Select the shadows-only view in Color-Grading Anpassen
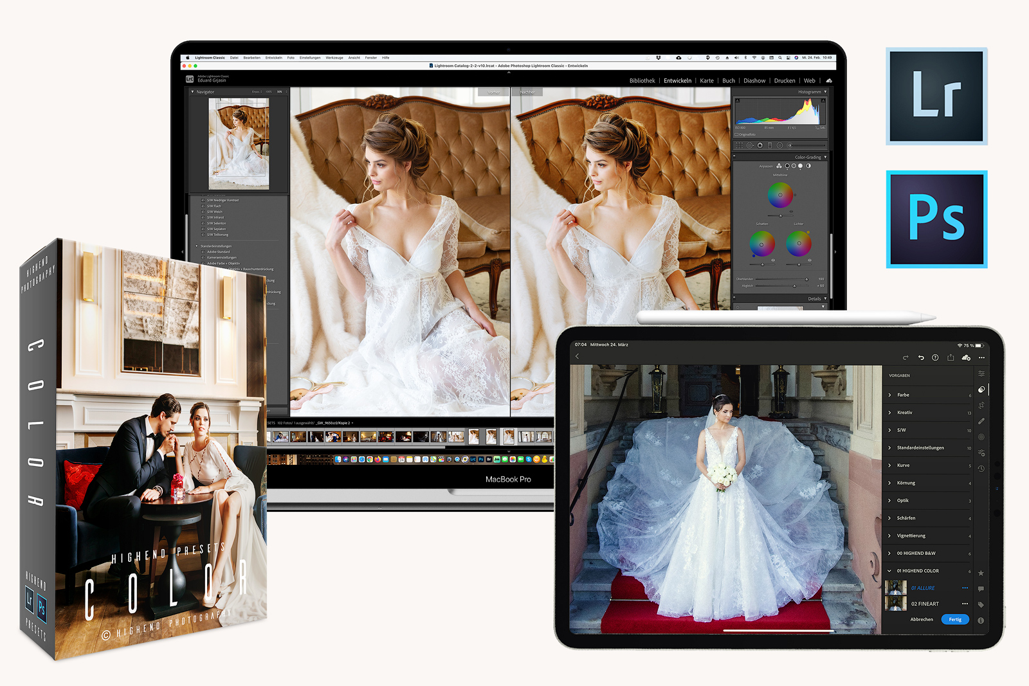 [787, 166]
